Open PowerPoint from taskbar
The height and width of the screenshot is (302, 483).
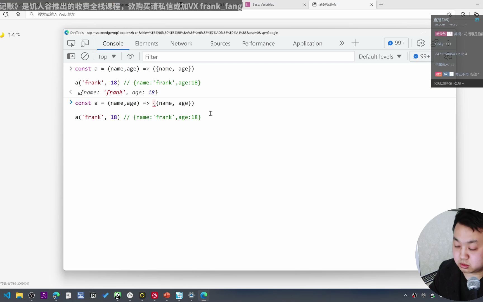[x=167, y=295]
